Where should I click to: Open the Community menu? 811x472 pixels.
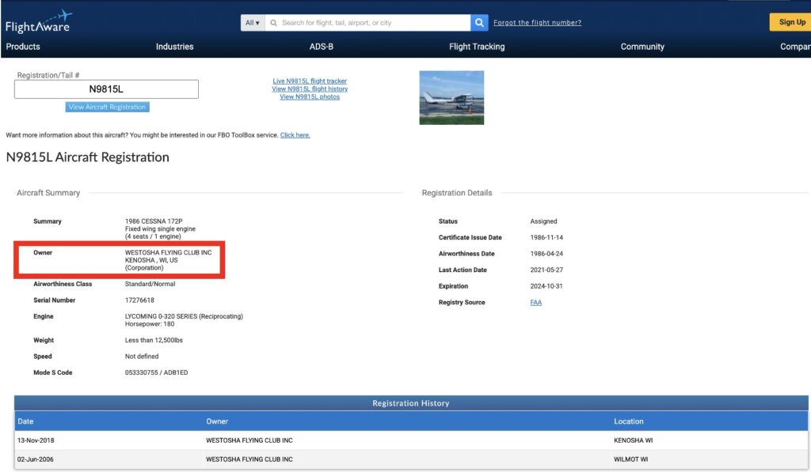[642, 47]
